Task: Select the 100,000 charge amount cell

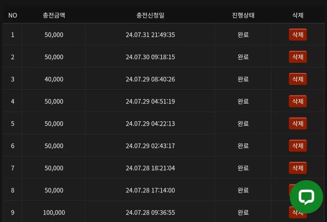Action: click(x=54, y=212)
